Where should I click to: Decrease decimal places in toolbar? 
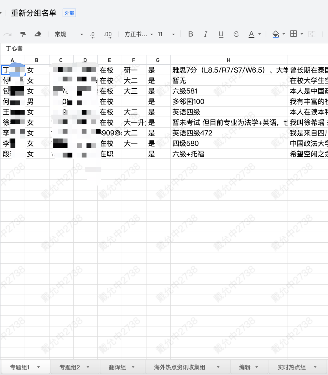coord(92,34)
